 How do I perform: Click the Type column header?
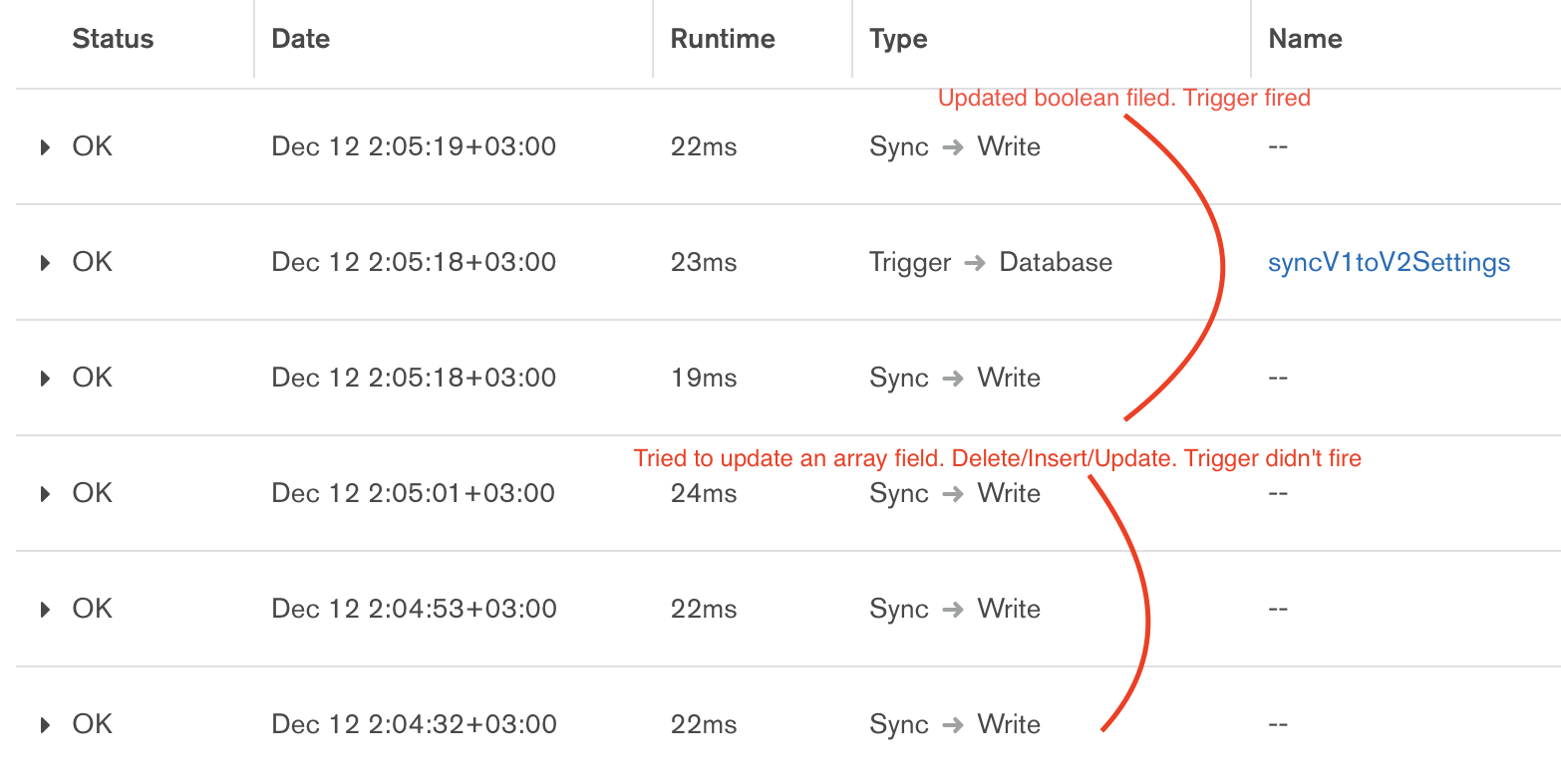[898, 39]
